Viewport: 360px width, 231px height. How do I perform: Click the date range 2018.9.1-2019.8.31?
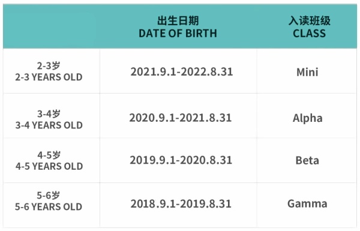[x=181, y=203]
